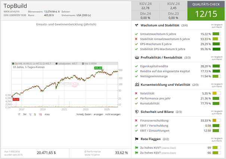Click the 20.471,65 $ result figure
Viewport: 226px width, 159px height.
46,153
